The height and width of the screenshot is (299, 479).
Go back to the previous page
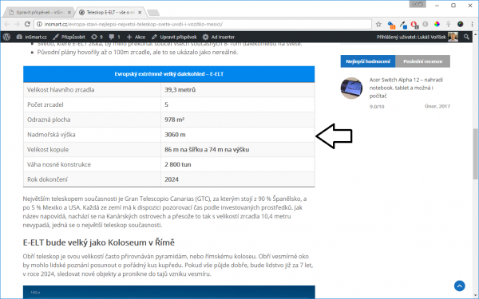click(x=7, y=24)
